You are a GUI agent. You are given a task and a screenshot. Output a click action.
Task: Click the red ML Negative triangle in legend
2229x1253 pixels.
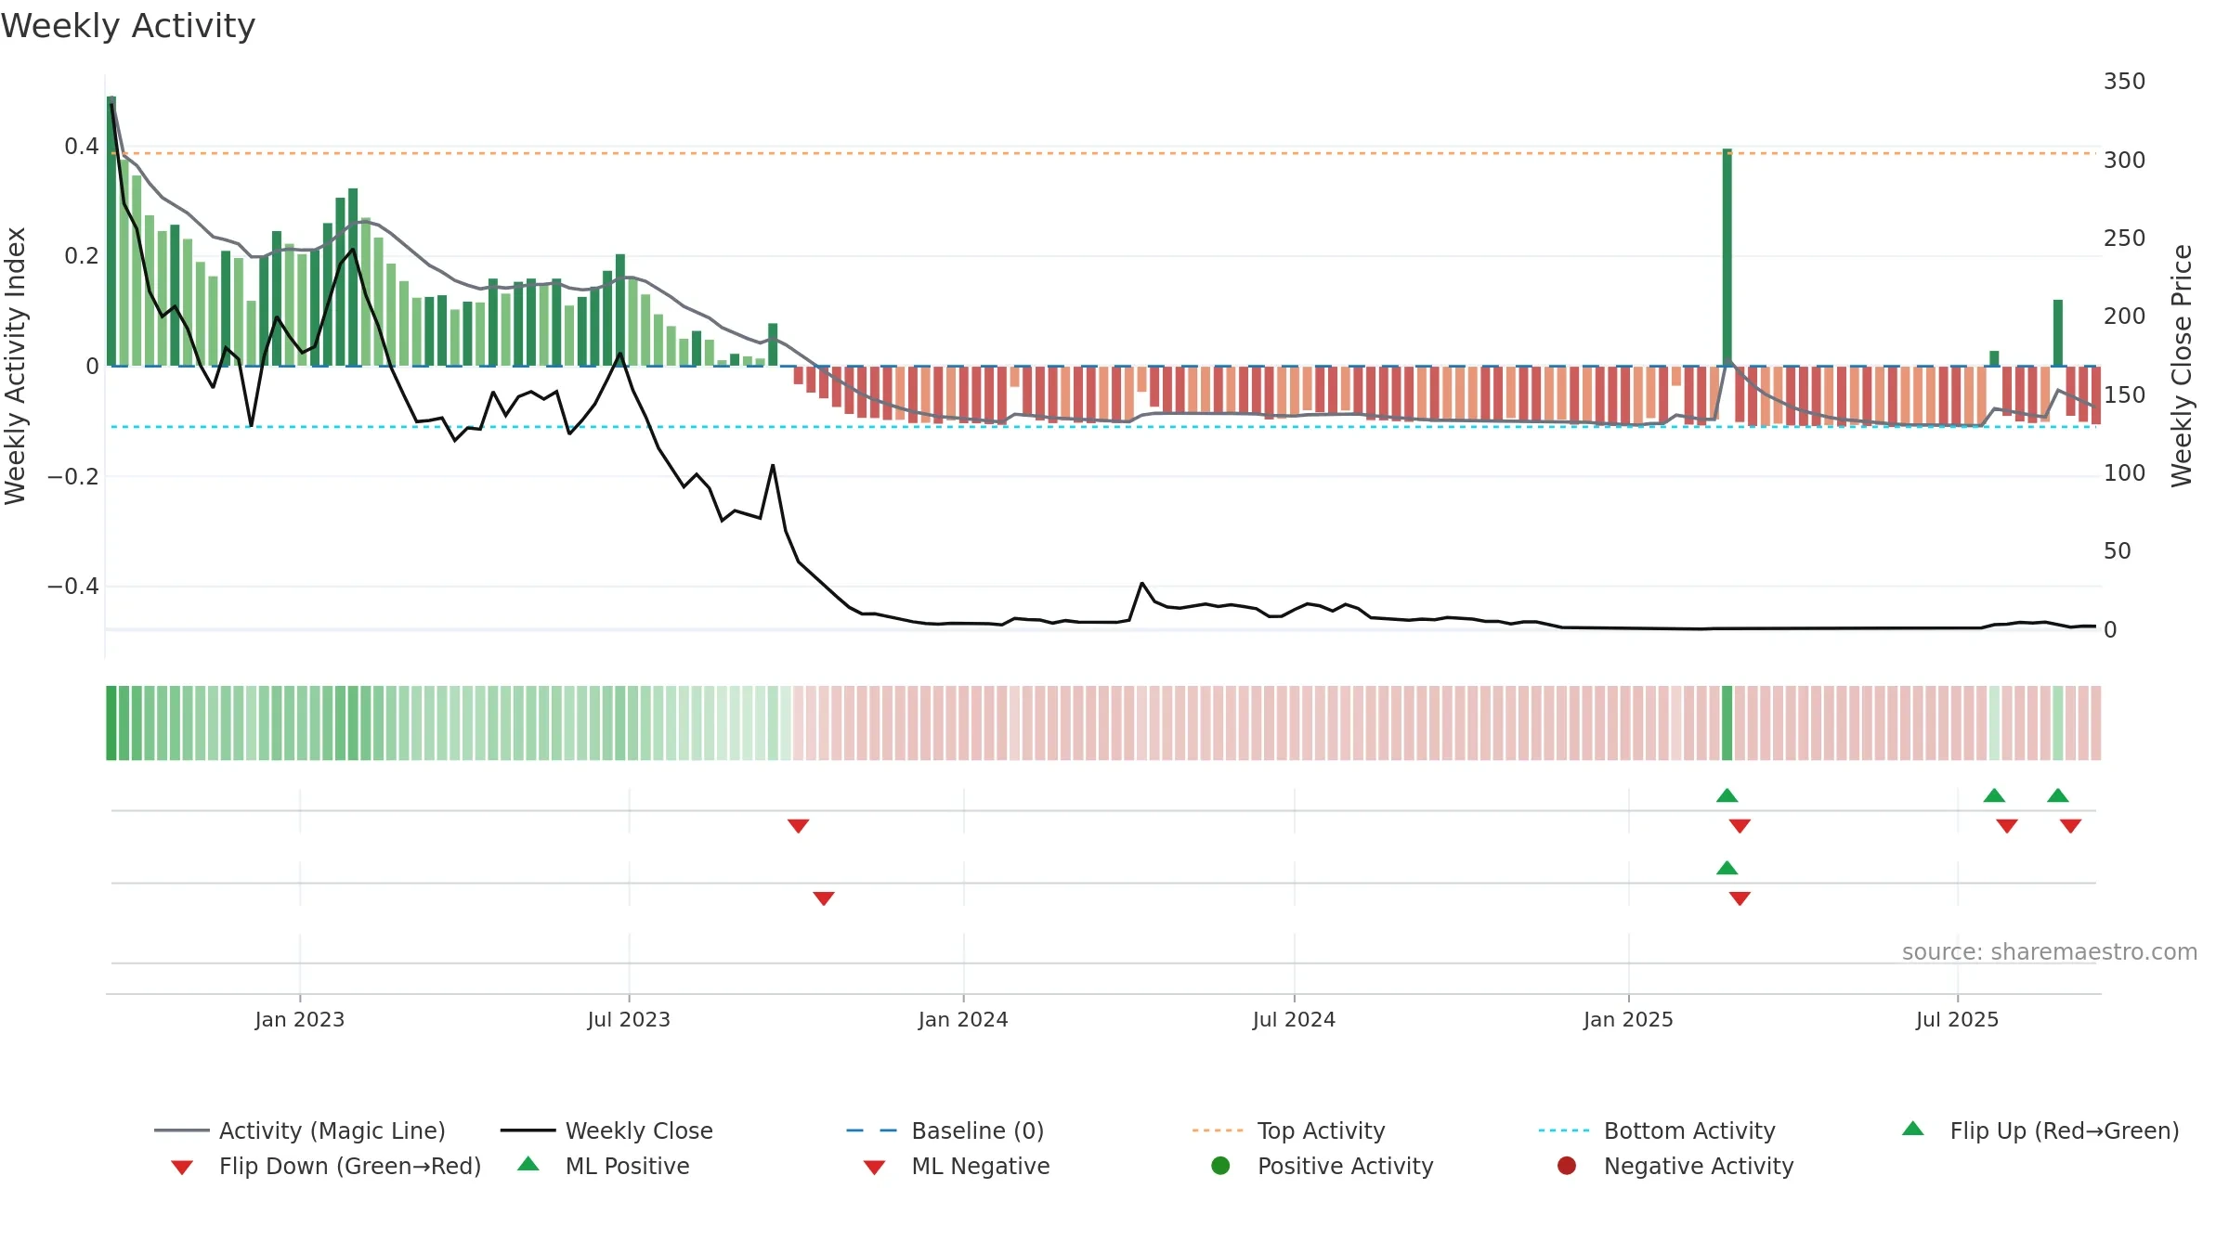(874, 1168)
